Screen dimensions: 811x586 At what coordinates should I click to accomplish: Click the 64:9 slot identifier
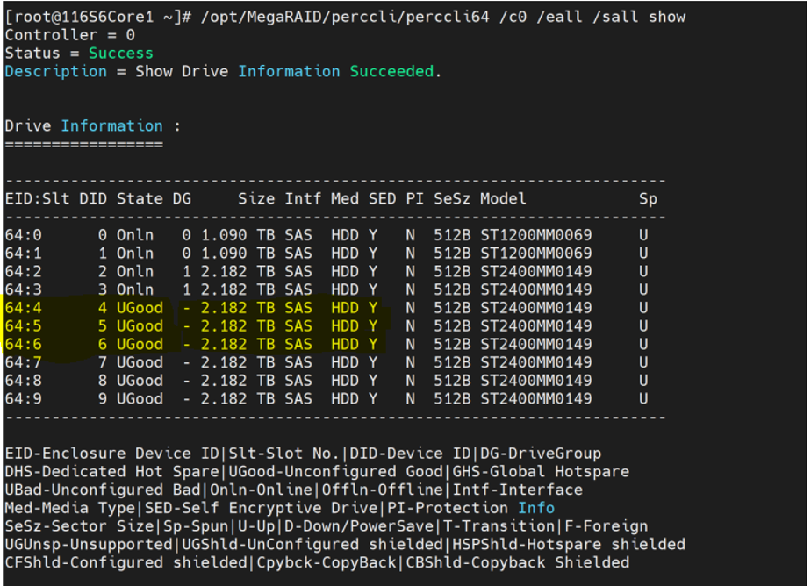(23, 399)
